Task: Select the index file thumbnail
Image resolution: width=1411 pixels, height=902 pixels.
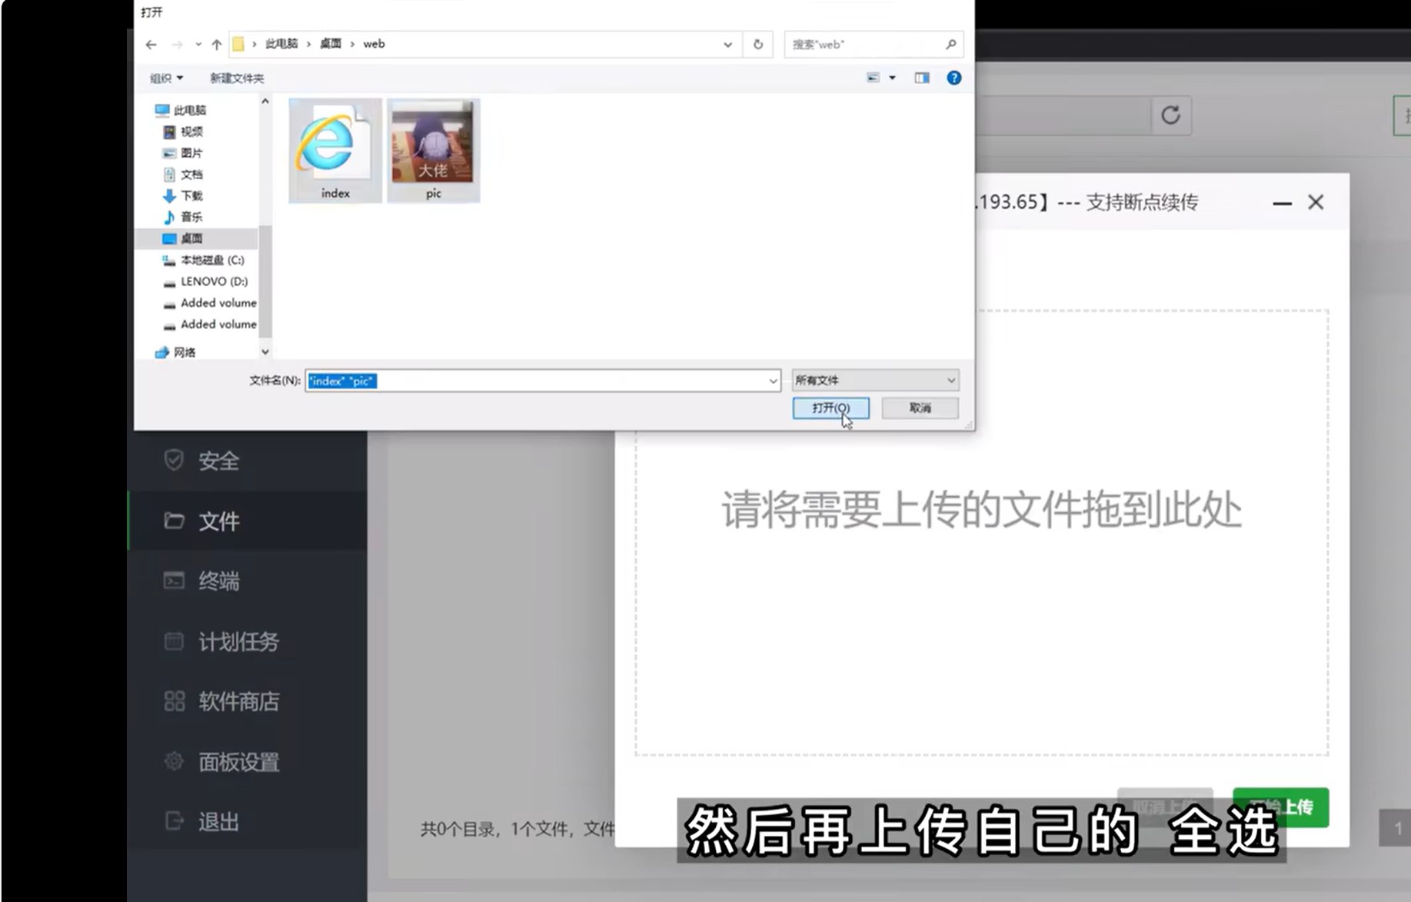Action: 335,150
